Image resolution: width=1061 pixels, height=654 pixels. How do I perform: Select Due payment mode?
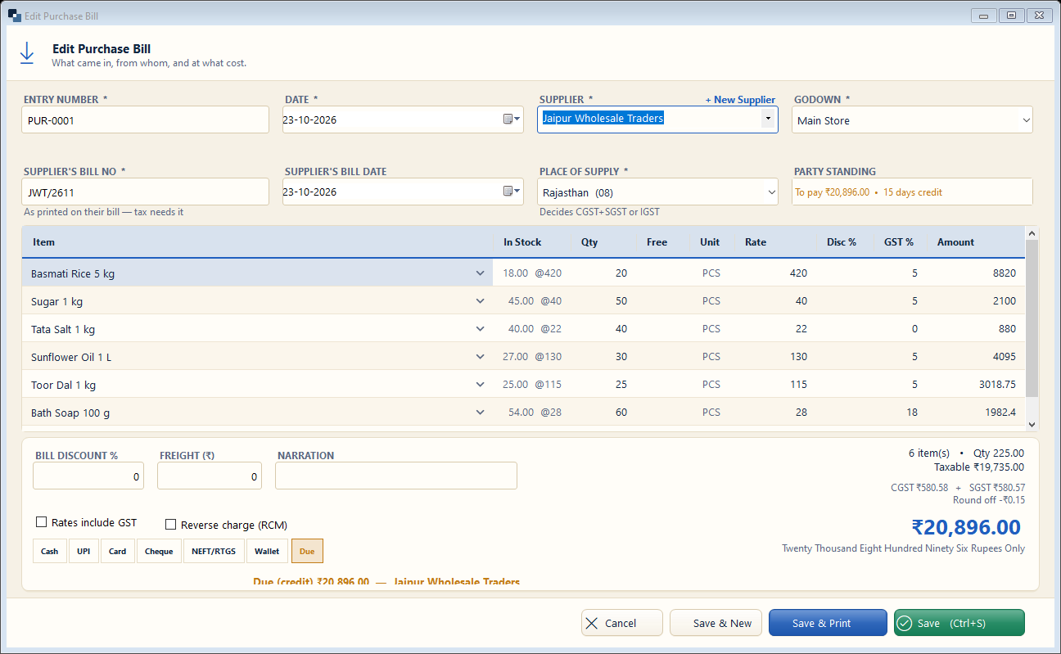pos(307,551)
